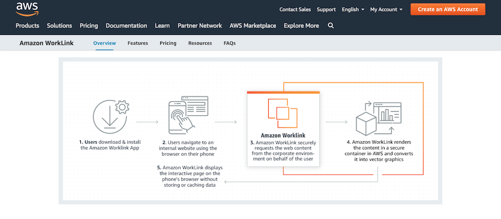This screenshot has width=501, height=219.
Task: Click the Amazon Worklink orange squares icon
Action: [282, 113]
